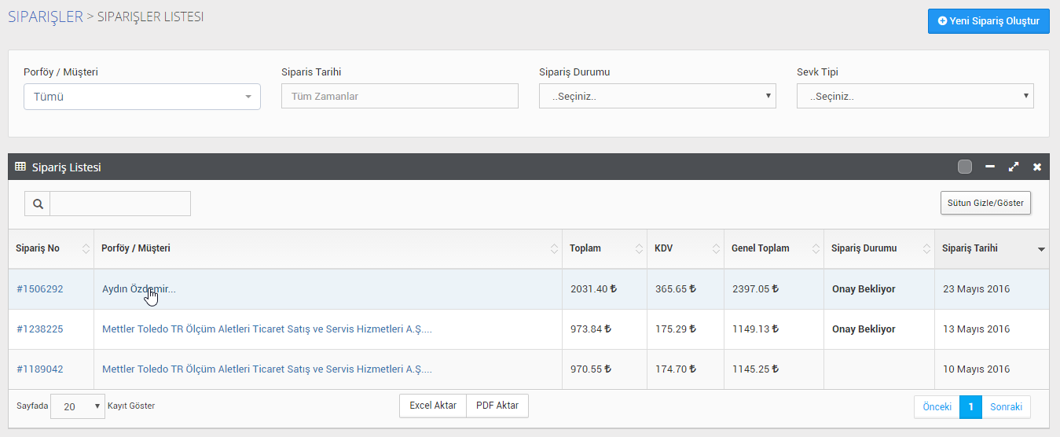The height and width of the screenshot is (437, 1060).
Task: Export list with Excel Aktar
Action: point(433,406)
